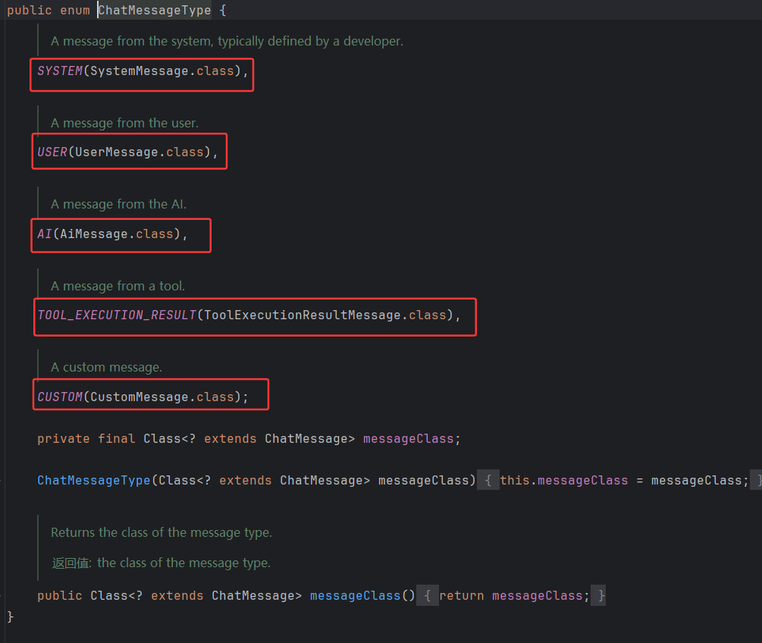Click the constructor's folded closing brace
The width and height of the screenshot is (762, 643).
(x=758, y=480)
